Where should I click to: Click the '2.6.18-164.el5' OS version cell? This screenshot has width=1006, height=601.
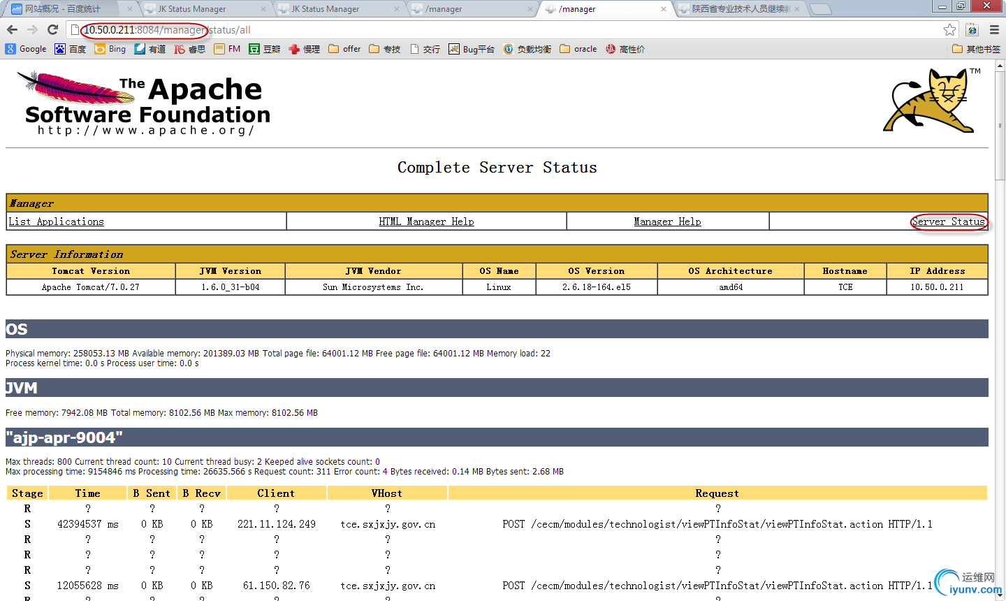pos(597,287)
